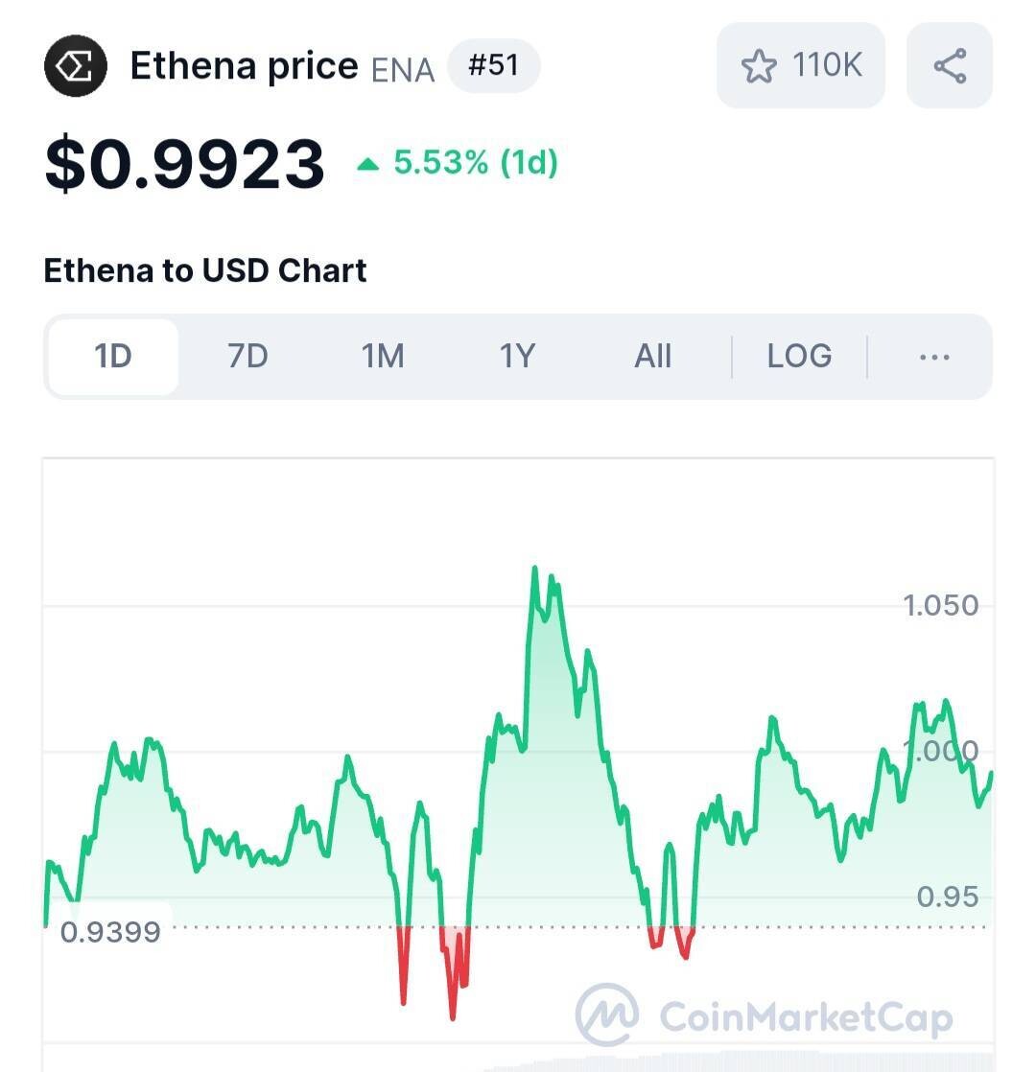Click the ENA ticker symbol

(x=403, y=70)
